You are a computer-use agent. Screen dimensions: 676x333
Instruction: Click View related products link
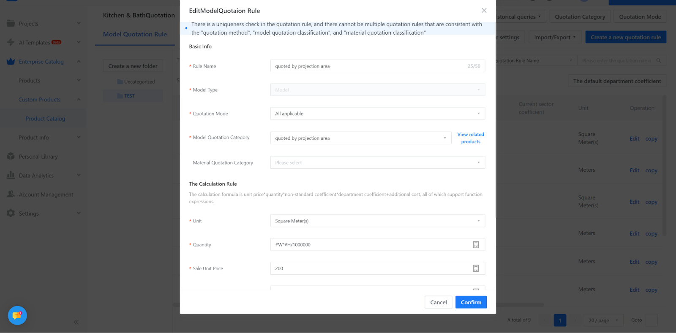pyautogui.click(x=470, y=138)
